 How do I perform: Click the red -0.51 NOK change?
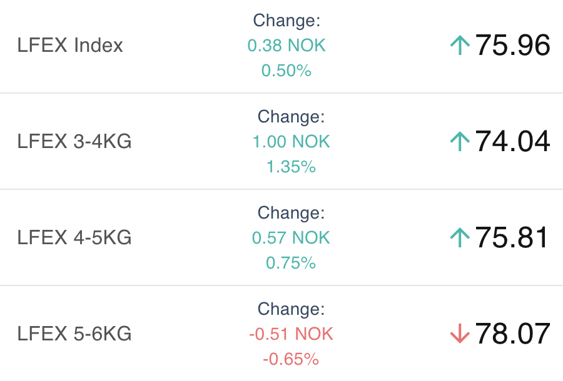point(291,334)
